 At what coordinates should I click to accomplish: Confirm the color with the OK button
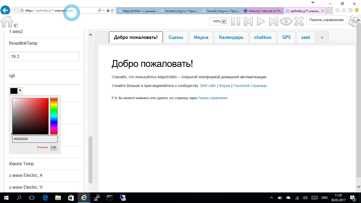click(x=53, y=147)
